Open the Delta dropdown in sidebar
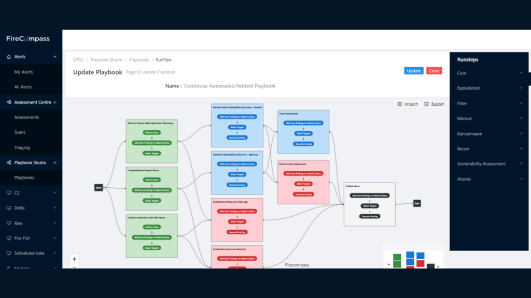Image resolution: width=531 pixels, height=298 pixels. (x=55, y=208)
